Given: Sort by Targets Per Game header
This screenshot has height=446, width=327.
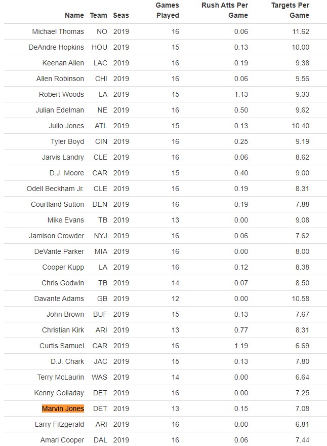Looking at the screenshot, I should pyautogui.click(x=290, y=10).
